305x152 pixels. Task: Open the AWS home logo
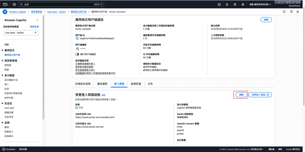coord(5,4)
